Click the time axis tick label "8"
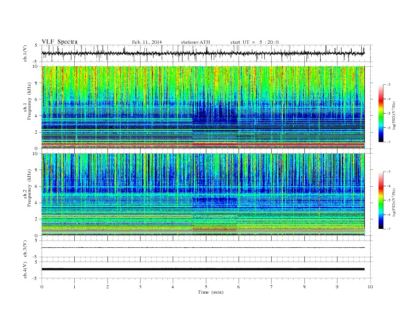The height and width of the screenshot is (322, 417). click(304, 287)
